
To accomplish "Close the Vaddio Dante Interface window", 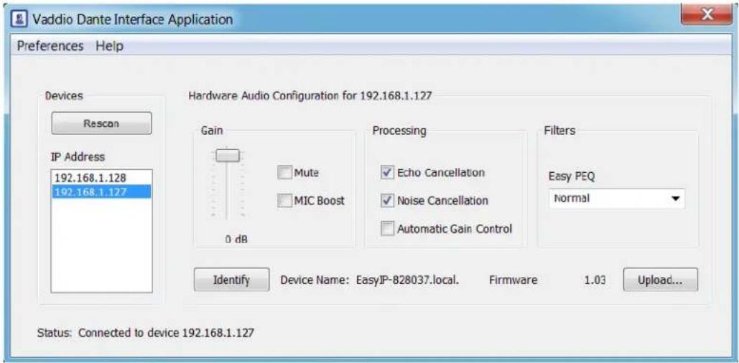I will (706, 16).
